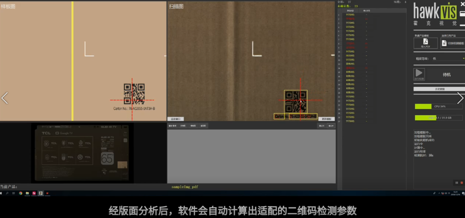Click the memory usage bar showing 31.9 GB

point(439,118)
